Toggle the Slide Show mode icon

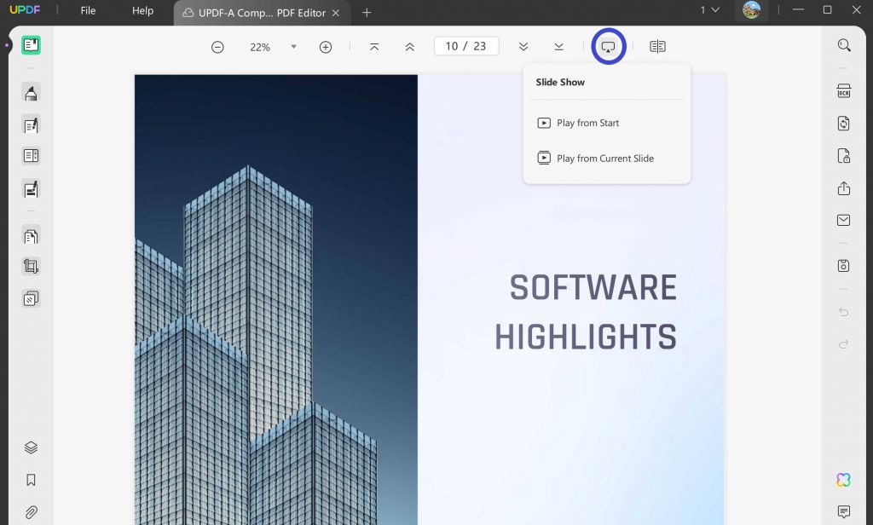click(x=607, y=46)
